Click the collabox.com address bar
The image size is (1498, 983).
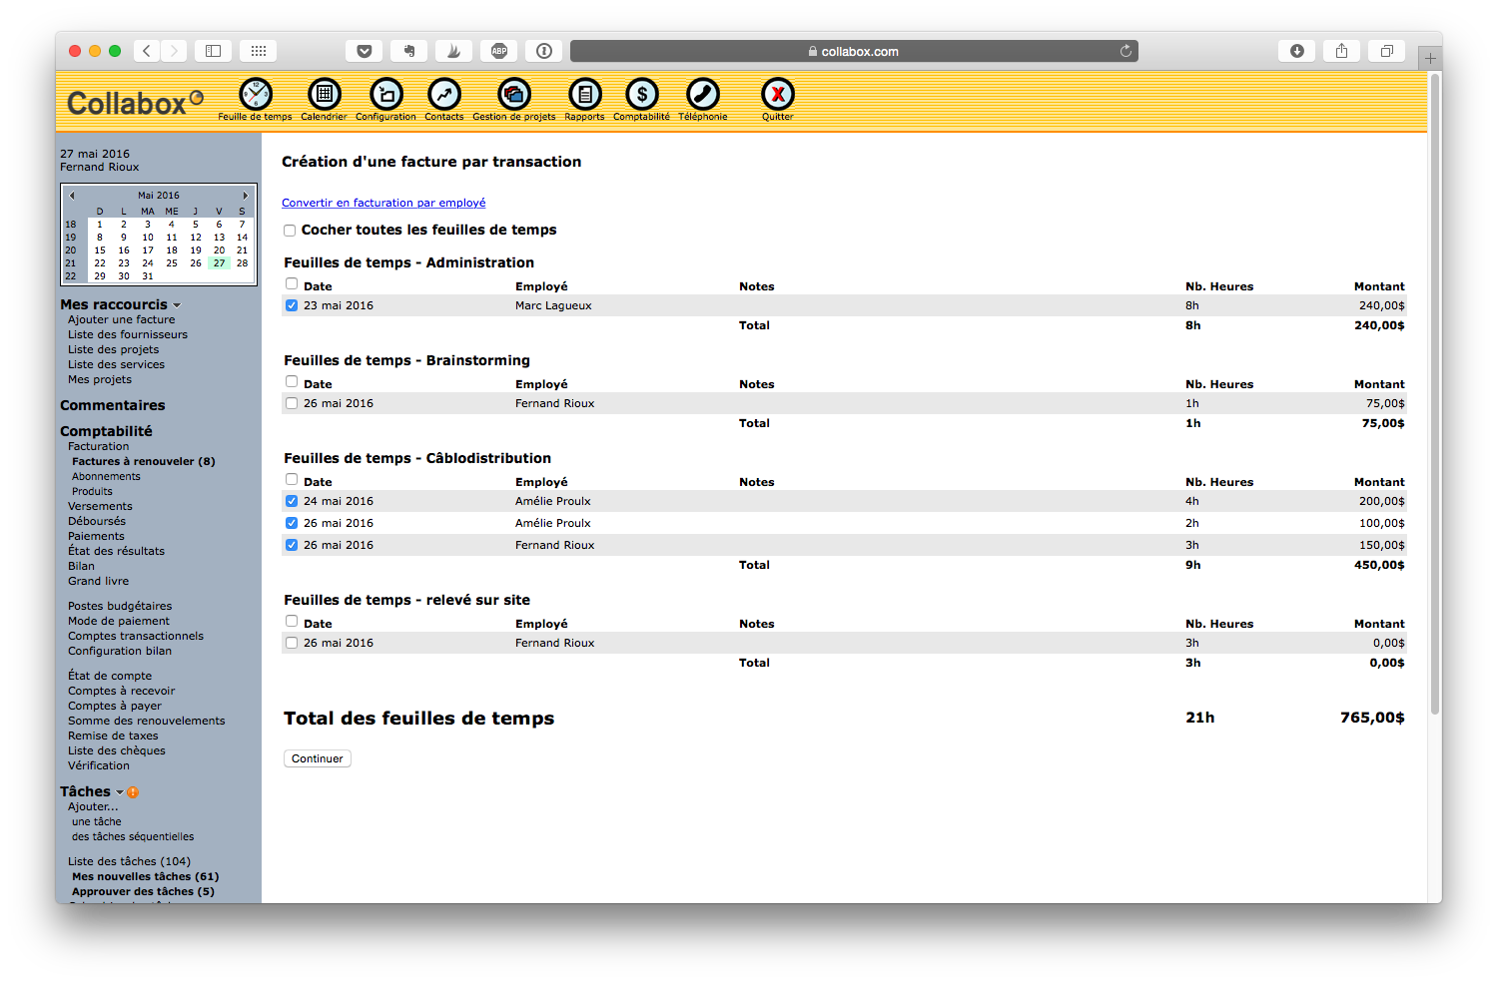[x=854, y=51]
